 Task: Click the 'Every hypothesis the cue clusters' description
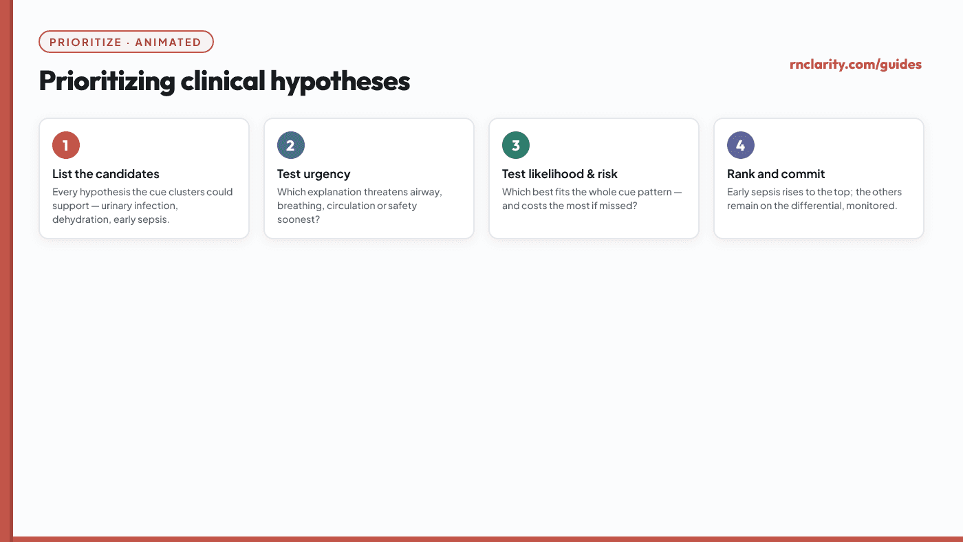[x=143, y=206]
